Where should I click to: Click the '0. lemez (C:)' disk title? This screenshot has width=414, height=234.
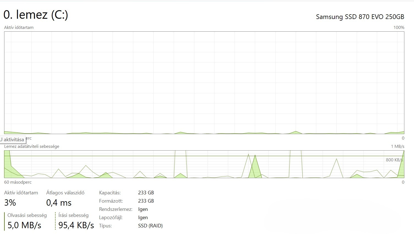[x=36, y=15]
